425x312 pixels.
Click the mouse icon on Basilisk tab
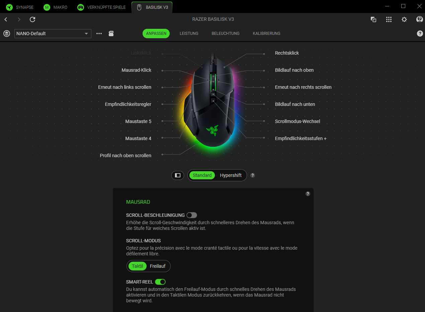click(140, 7)
